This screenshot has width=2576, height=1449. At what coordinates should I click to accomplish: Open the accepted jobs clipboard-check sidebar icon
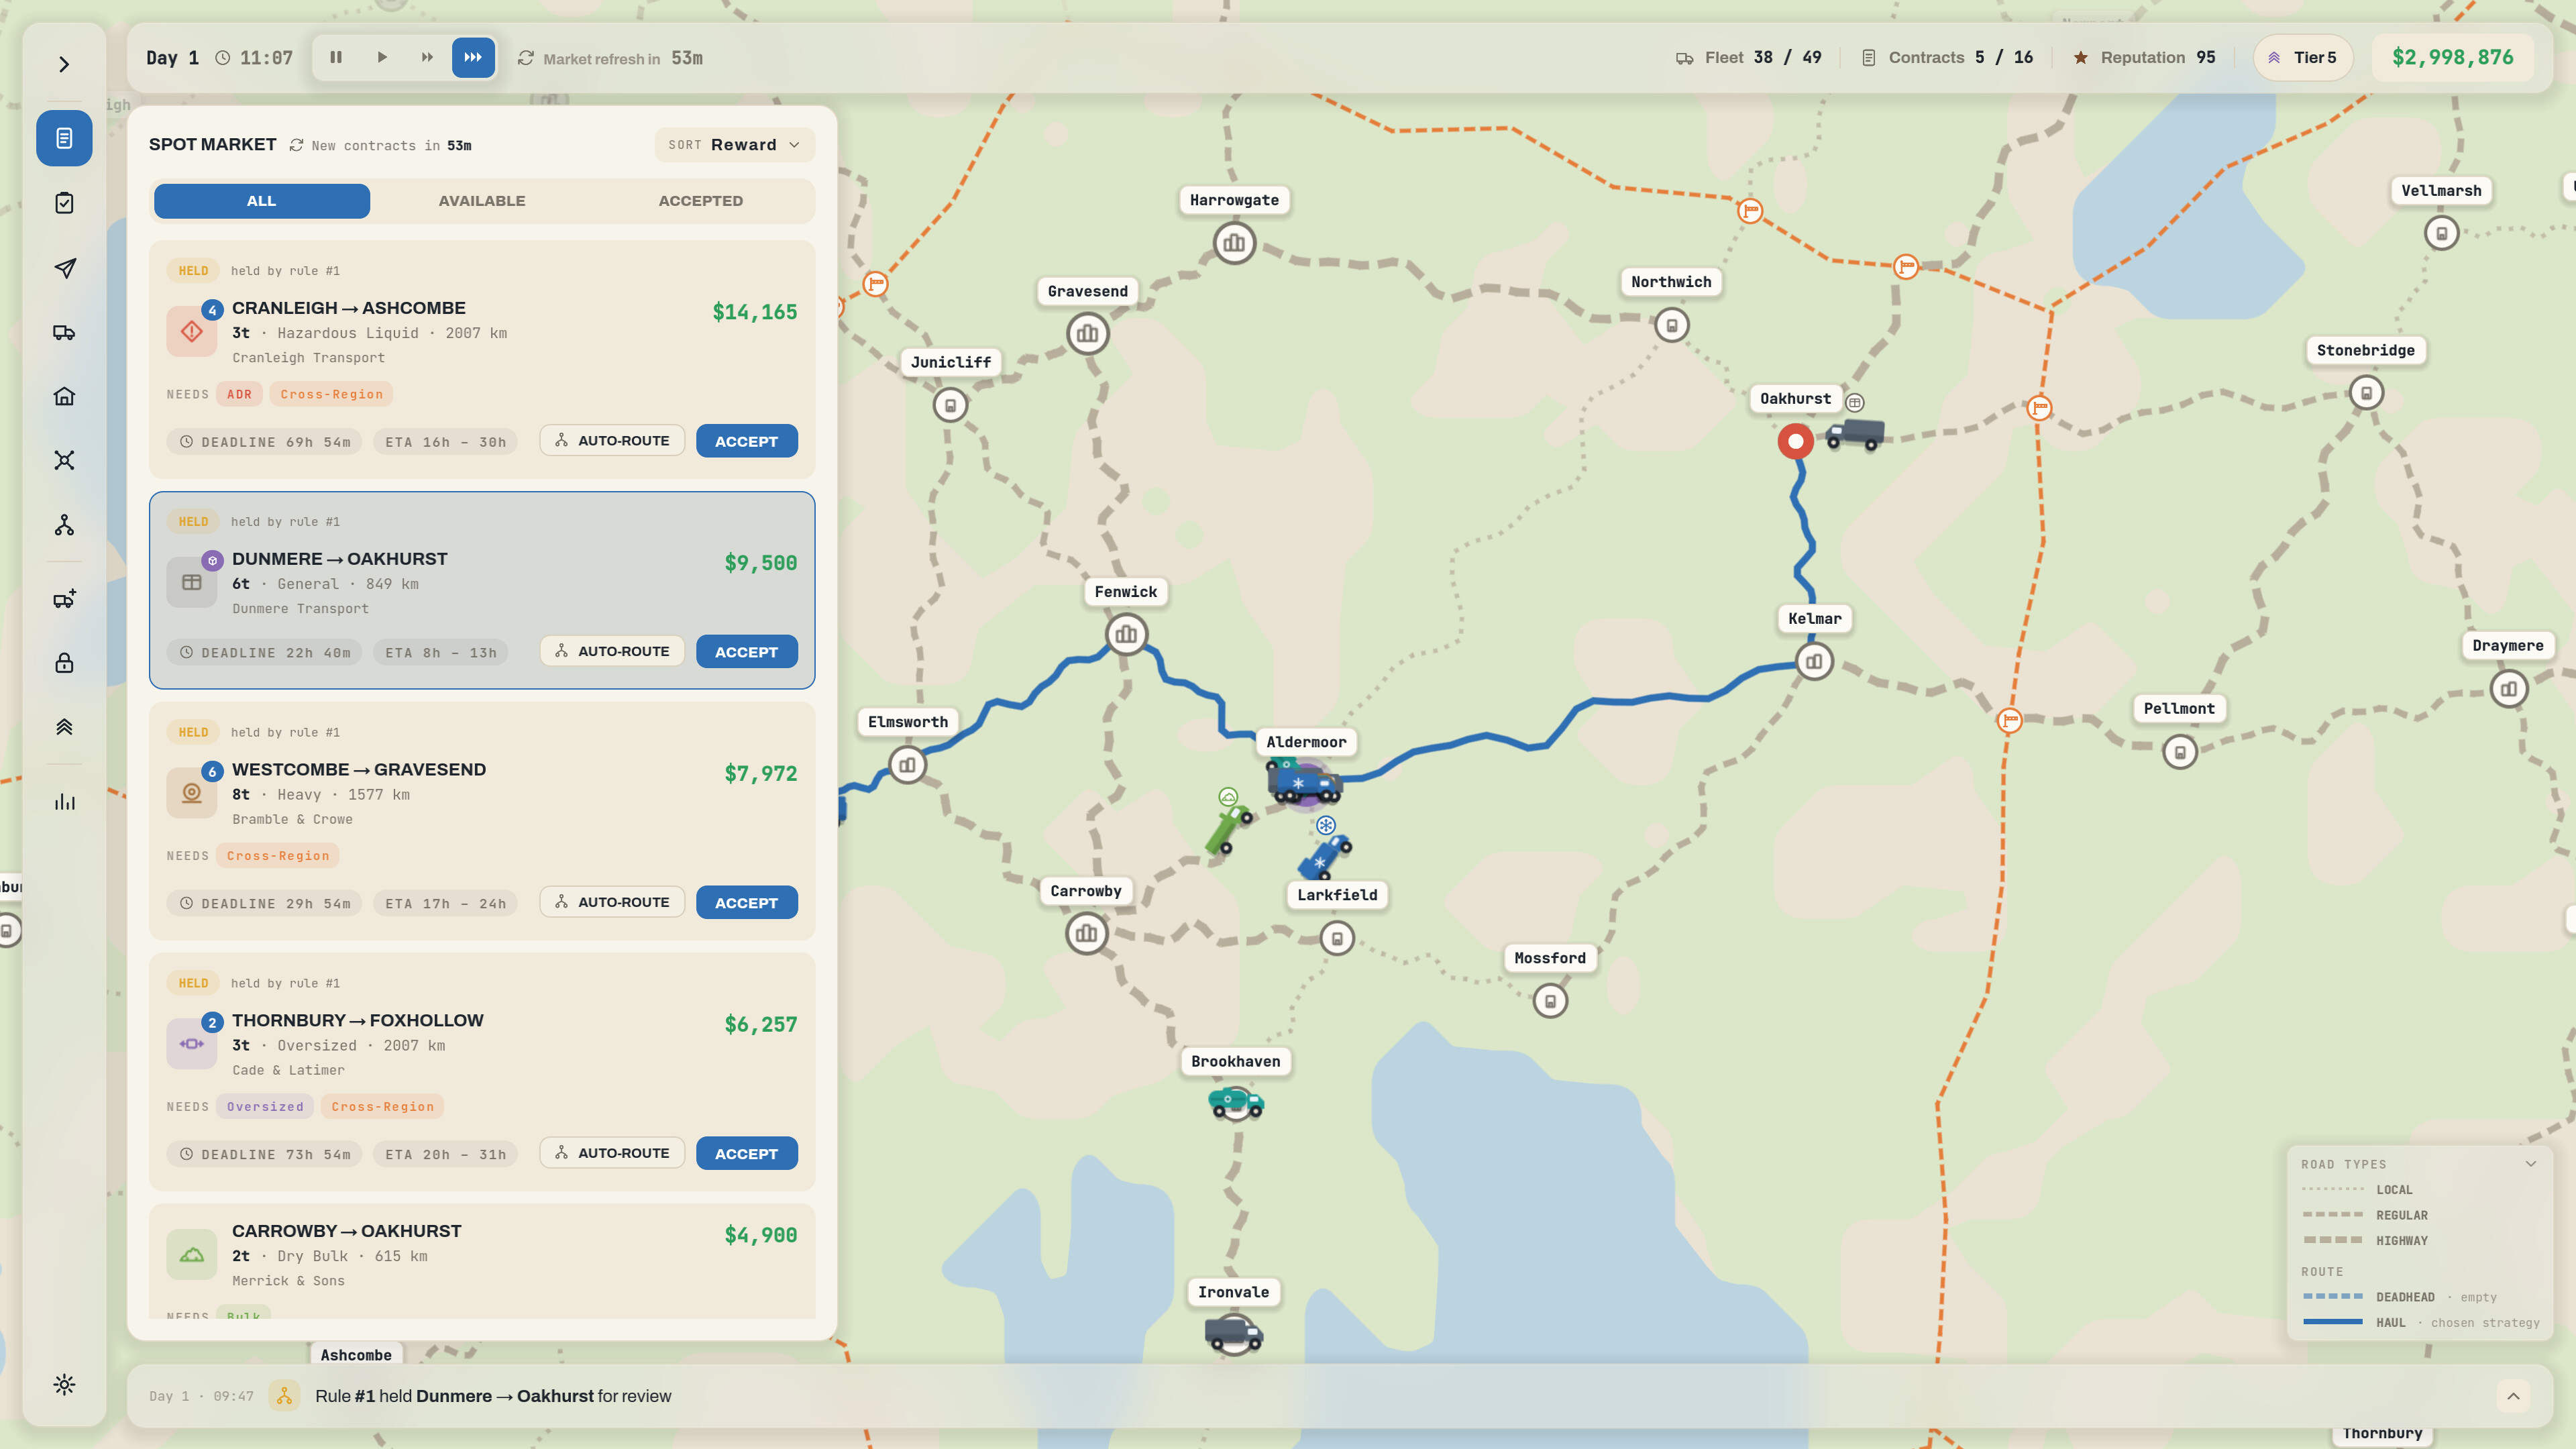coord(64,203)
